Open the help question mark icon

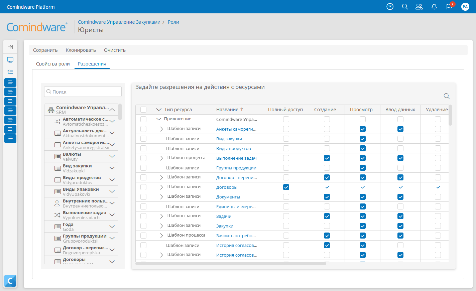pos(390,7)
